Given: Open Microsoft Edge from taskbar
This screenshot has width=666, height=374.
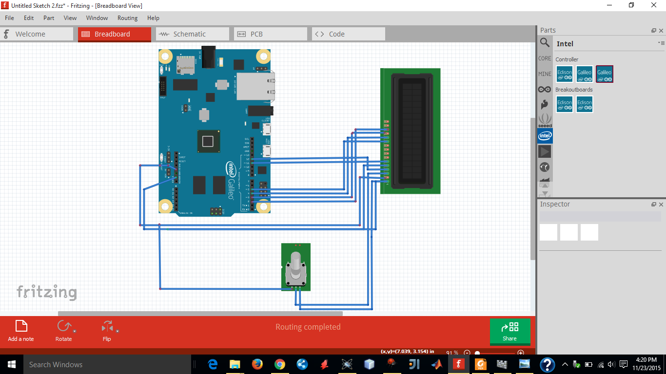Looking at the screenshot, I should [213, 364].
